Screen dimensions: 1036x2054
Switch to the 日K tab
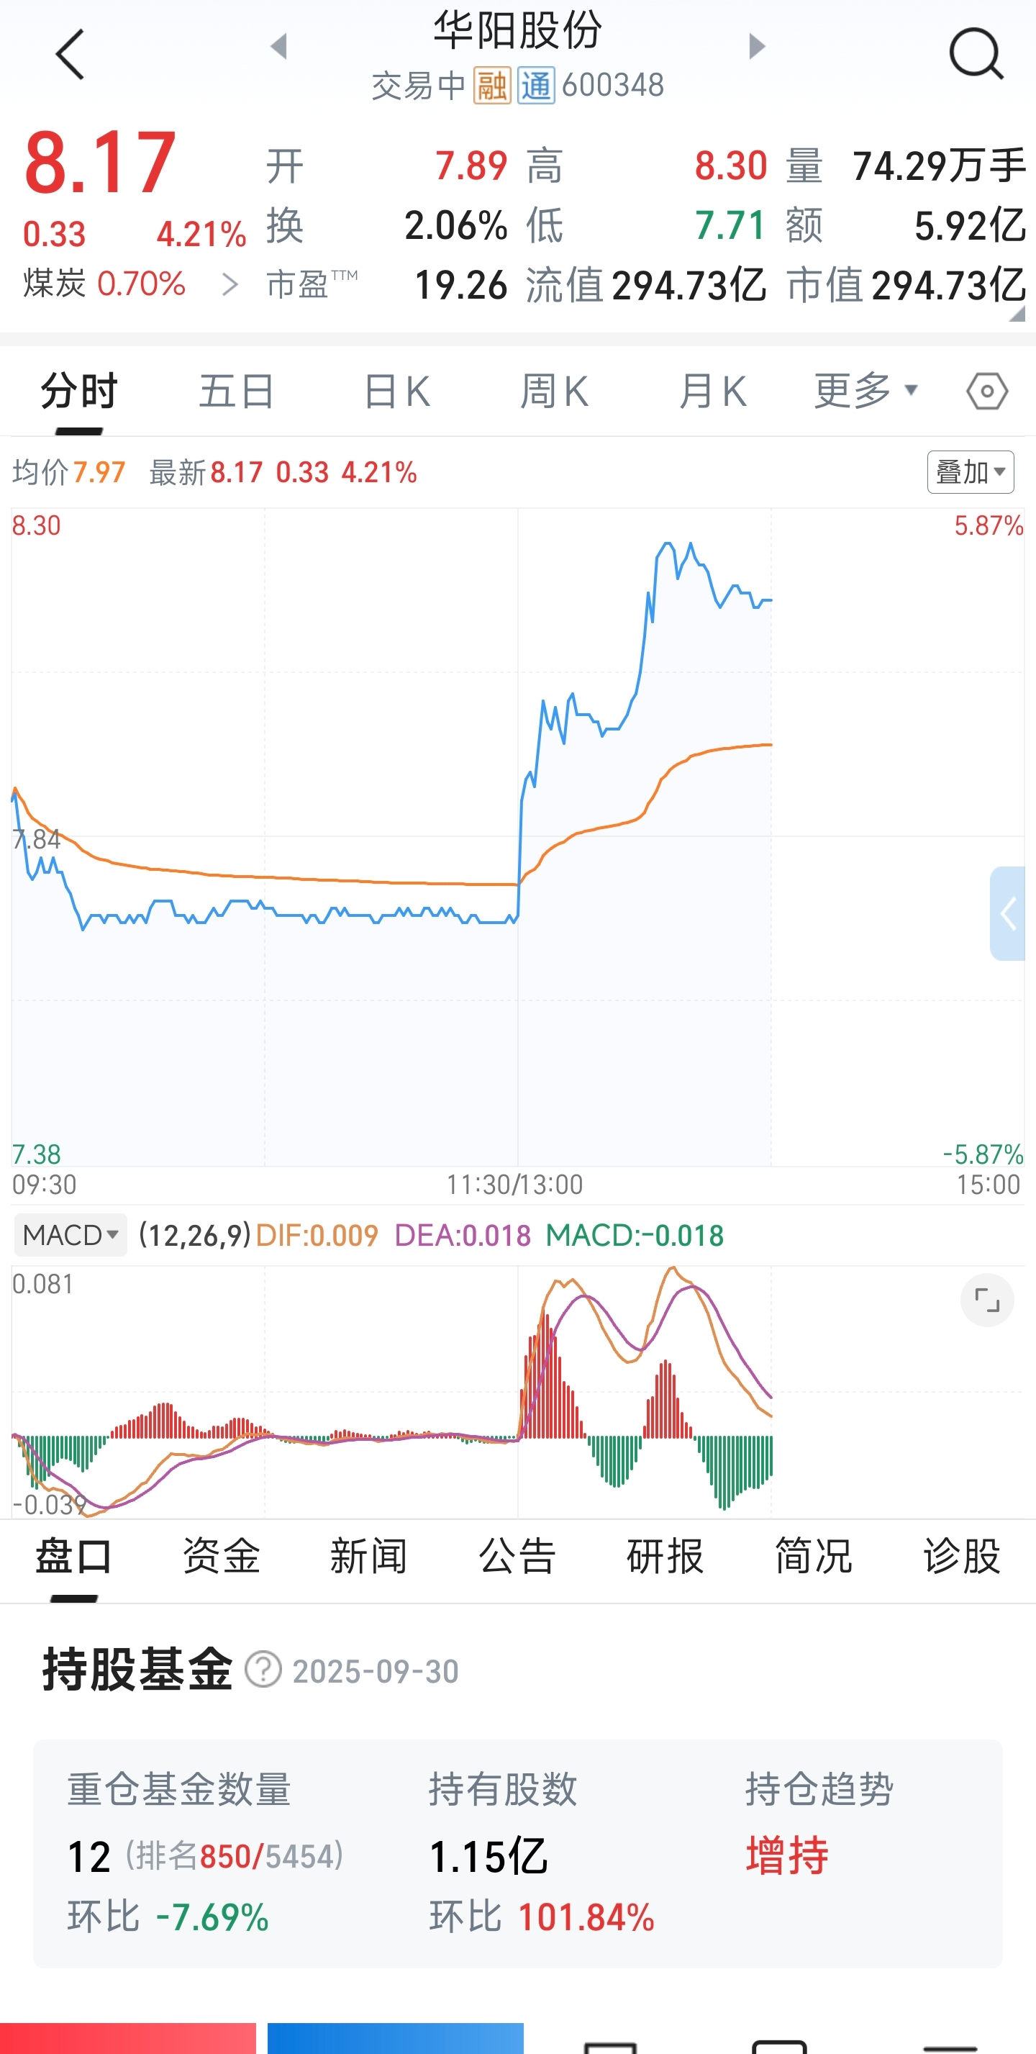397,392
